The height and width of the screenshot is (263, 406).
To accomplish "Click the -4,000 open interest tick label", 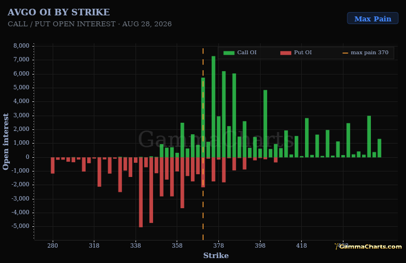I will coord(20,212).
